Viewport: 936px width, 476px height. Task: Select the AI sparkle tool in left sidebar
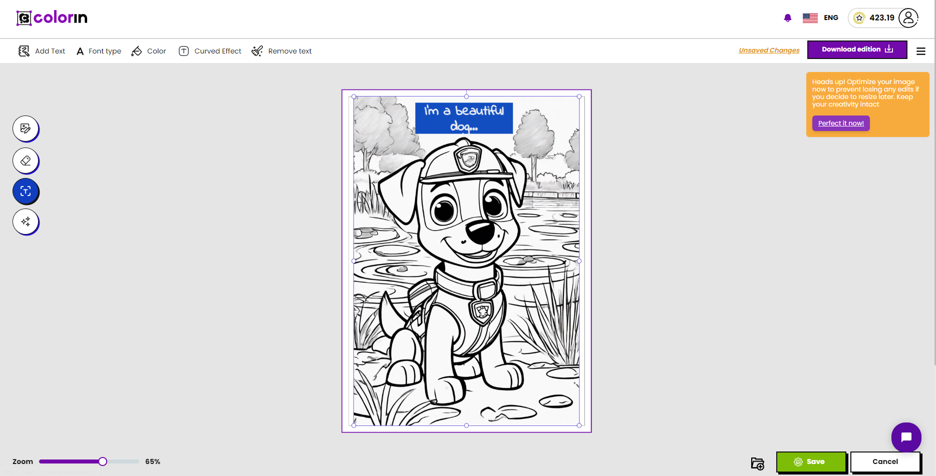tap(26, 221)
